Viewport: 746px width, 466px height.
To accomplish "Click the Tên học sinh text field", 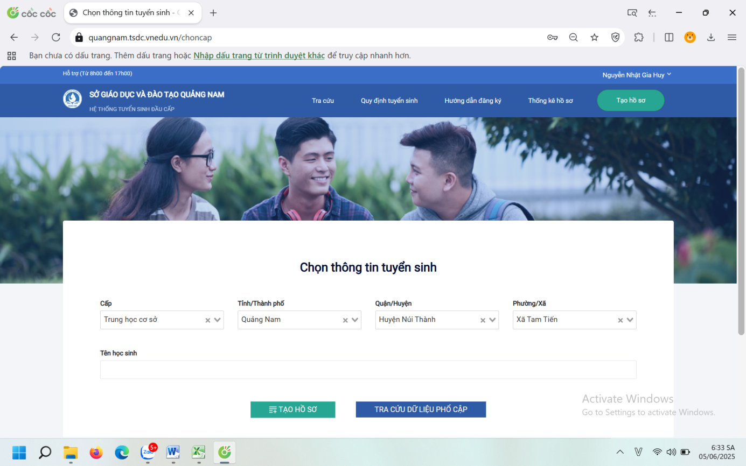I will point(368,370).
